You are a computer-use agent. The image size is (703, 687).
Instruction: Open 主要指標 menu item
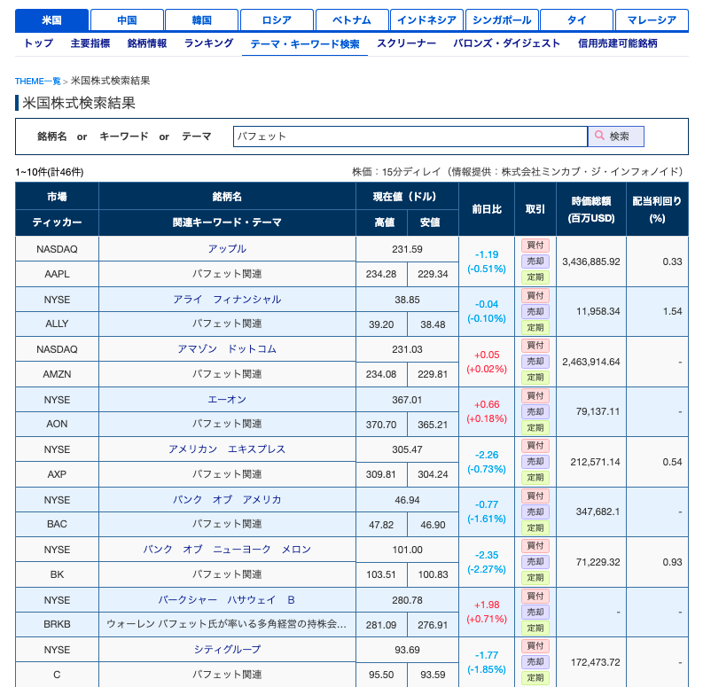click(90, 43)
